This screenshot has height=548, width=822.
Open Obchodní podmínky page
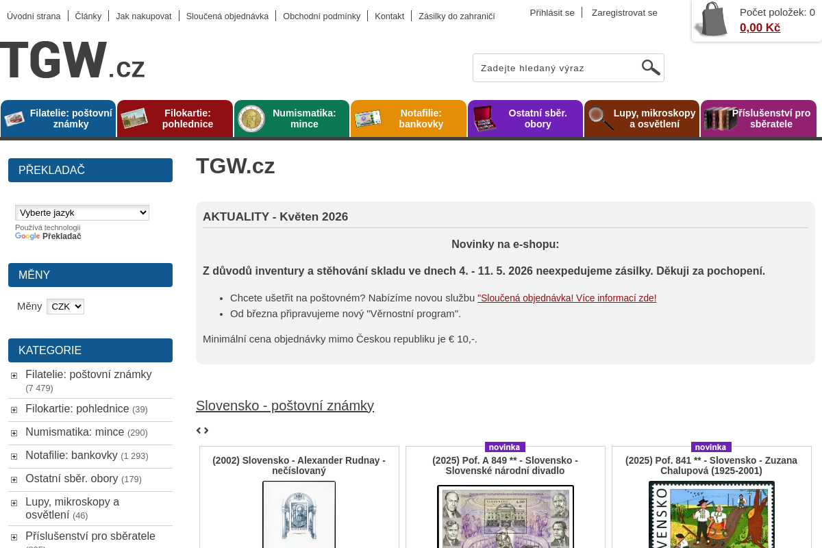point(321,16)
